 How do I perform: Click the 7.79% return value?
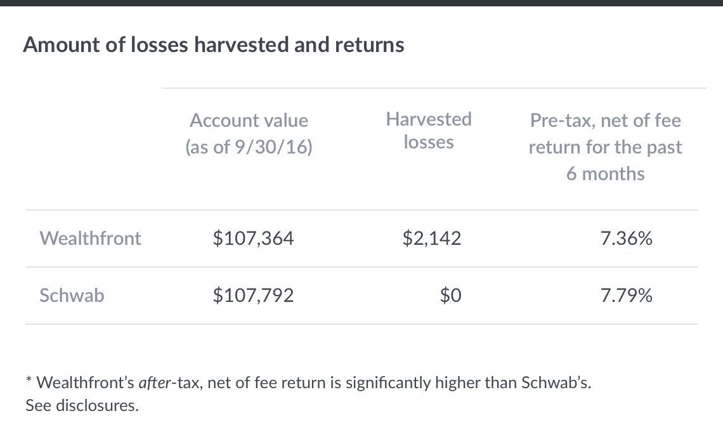(x=626, y=296)
